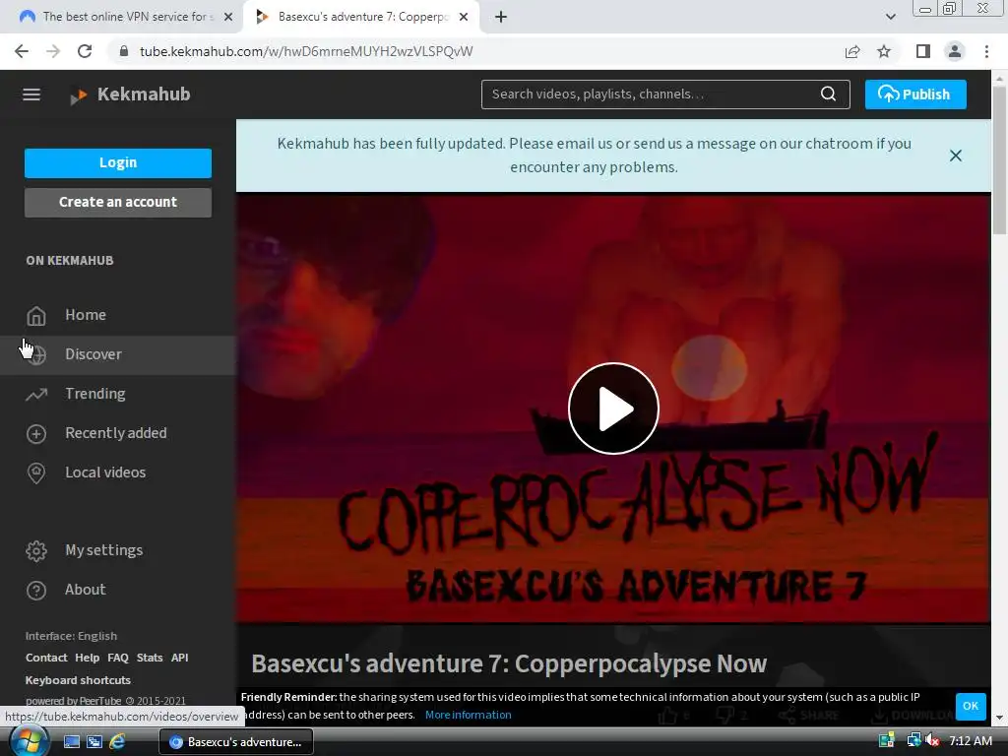Click the Local videos pin icon

[36, 473]
